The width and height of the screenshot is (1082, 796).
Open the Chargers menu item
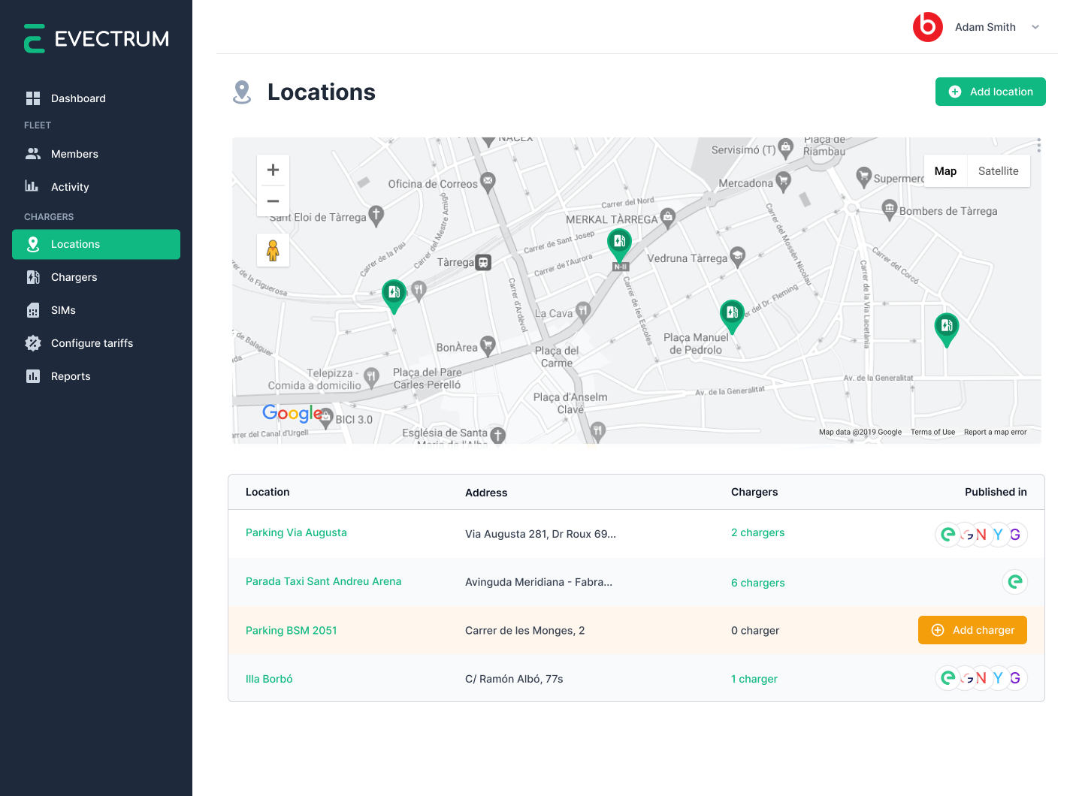click(74, 277)
